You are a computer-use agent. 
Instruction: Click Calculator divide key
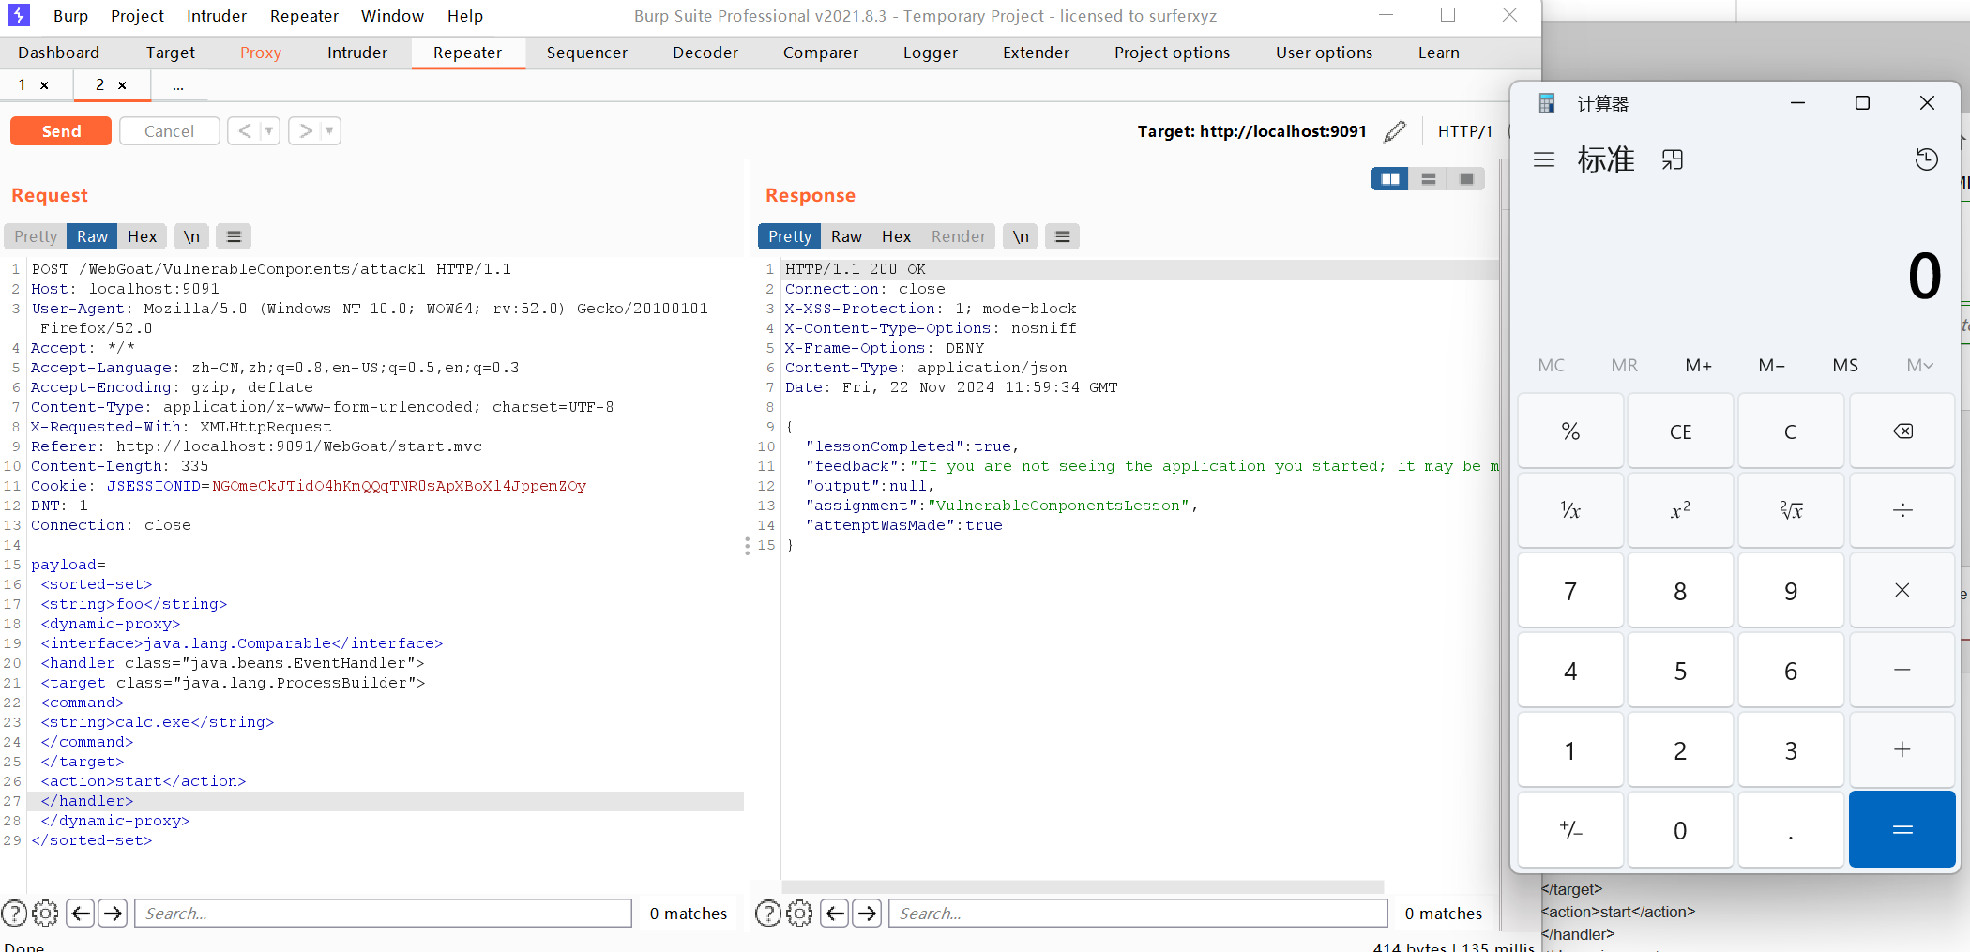pos(1902,510)
